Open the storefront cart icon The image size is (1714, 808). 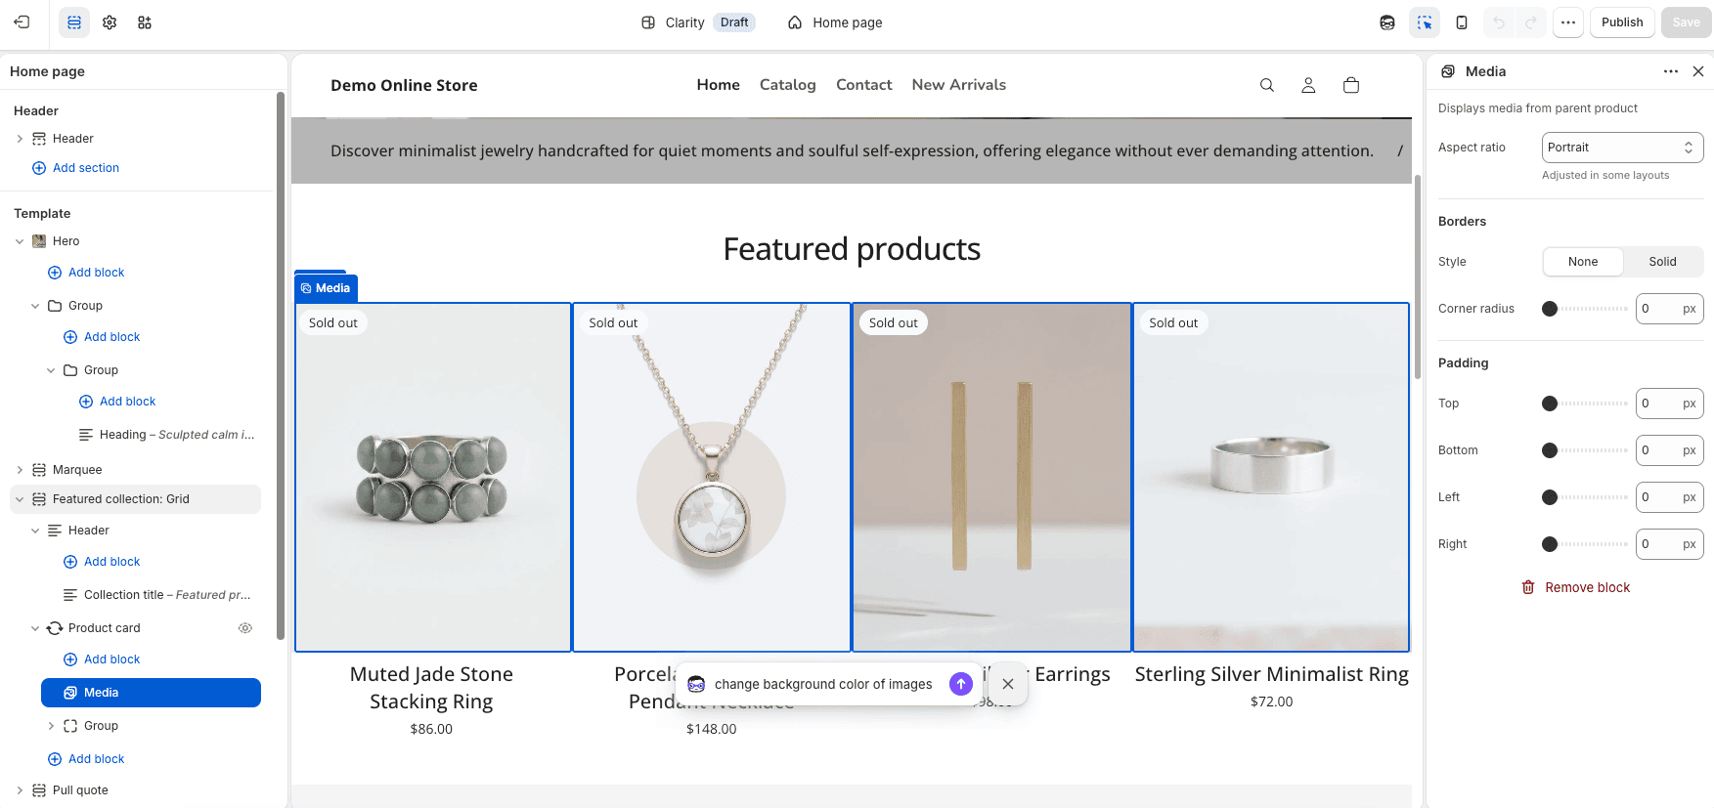tap(1351, 85)
